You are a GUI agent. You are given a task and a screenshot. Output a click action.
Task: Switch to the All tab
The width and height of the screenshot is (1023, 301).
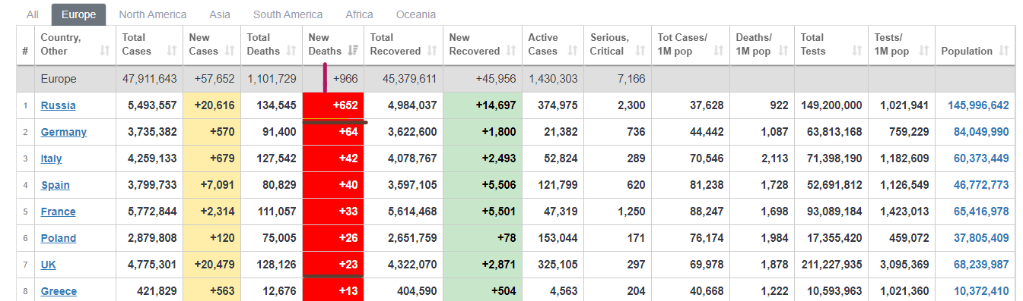[x=33, y=14]
